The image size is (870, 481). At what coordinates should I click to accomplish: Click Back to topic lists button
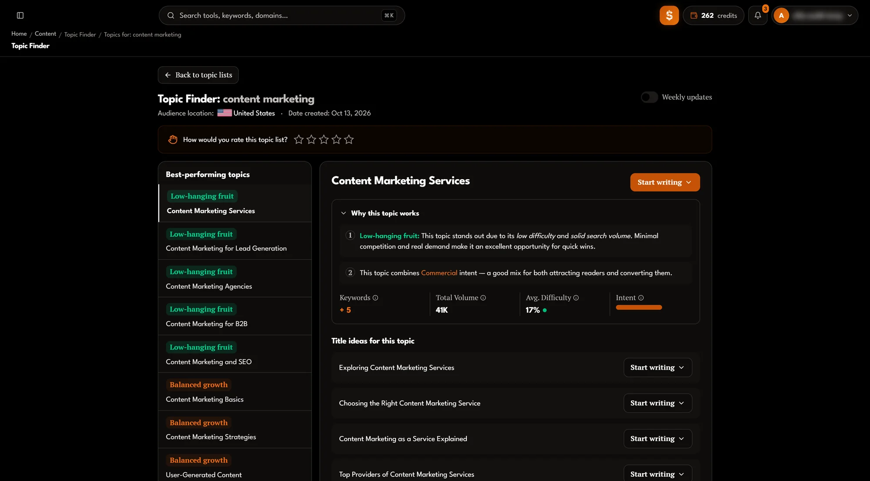tap(198, 75)
